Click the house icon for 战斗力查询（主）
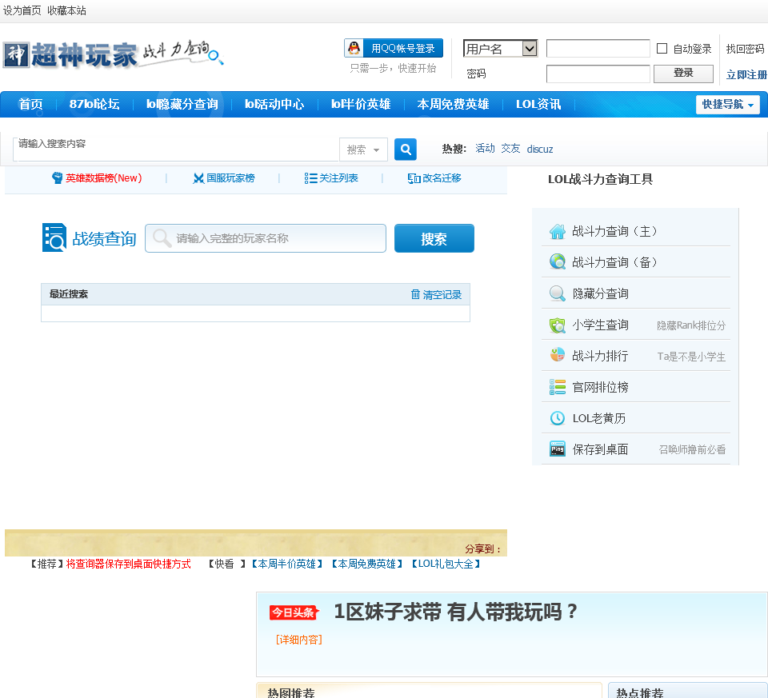The image size is (768, 698). 558,231
